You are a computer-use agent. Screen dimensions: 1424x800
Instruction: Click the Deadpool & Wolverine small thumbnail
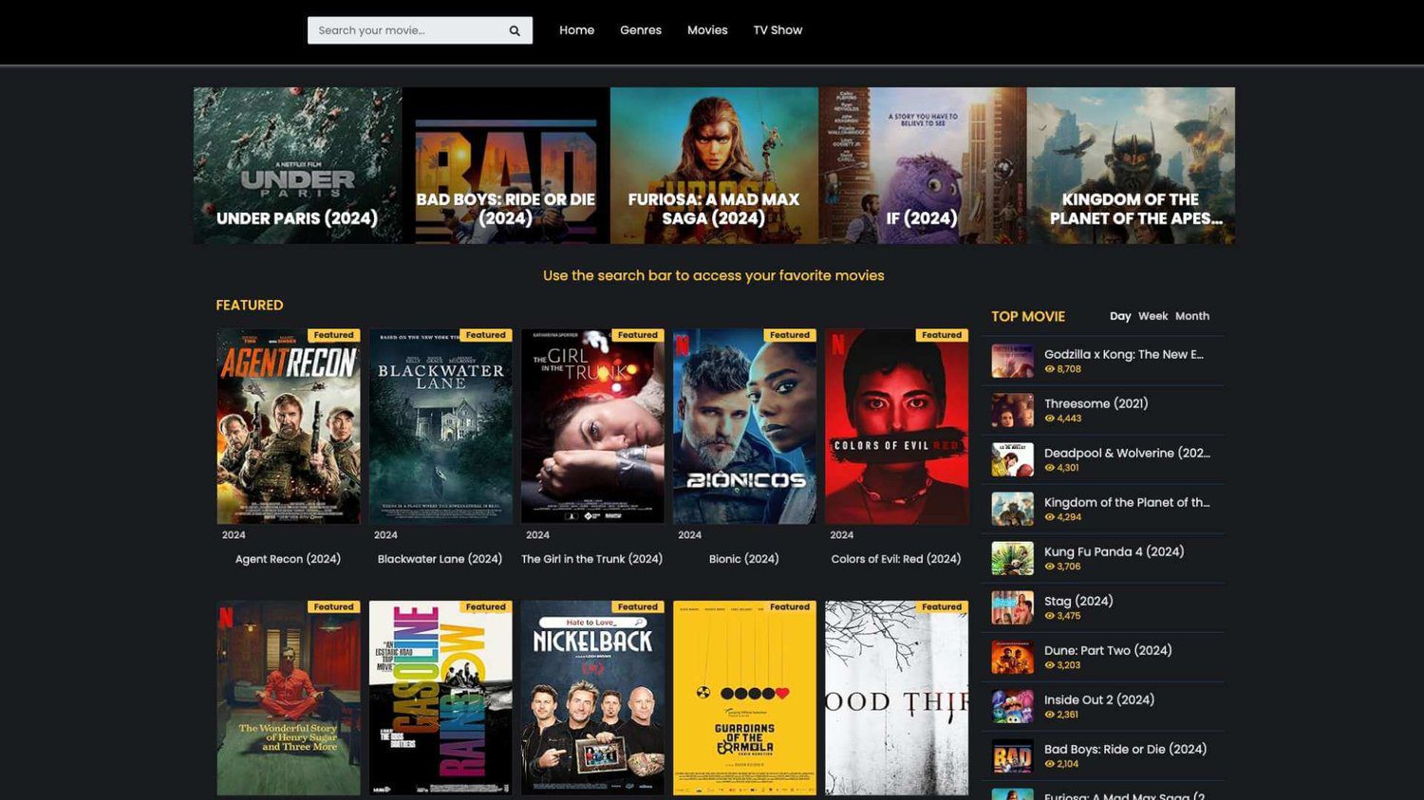(1013, 460)
